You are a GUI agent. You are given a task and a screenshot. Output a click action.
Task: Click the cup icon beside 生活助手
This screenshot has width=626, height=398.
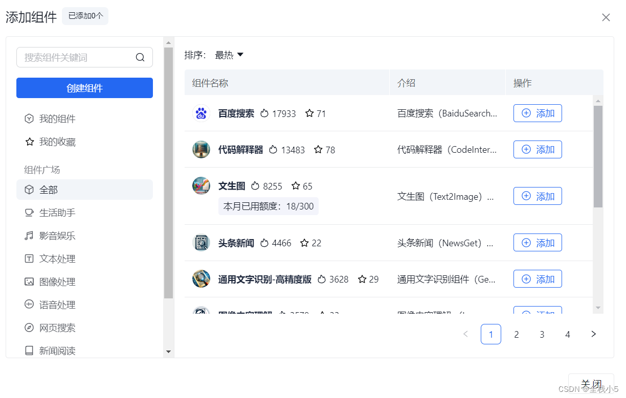click(x=29, y=213)
